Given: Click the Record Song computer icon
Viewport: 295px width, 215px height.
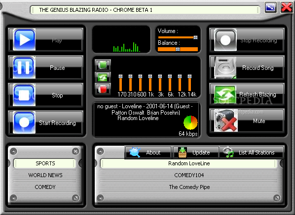Looking at the screenshot, I should [225, 68].
